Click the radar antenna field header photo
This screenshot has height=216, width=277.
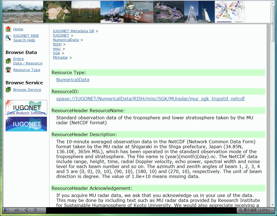(x=23, y=12)
